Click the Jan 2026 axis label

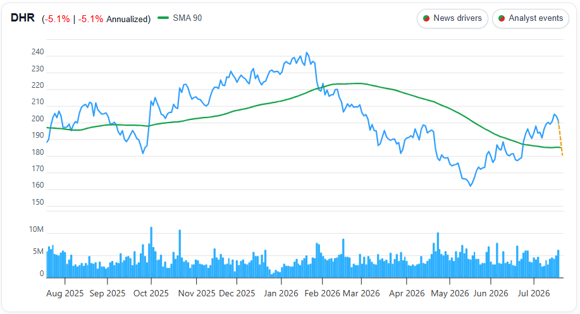(x=281, y=293)
